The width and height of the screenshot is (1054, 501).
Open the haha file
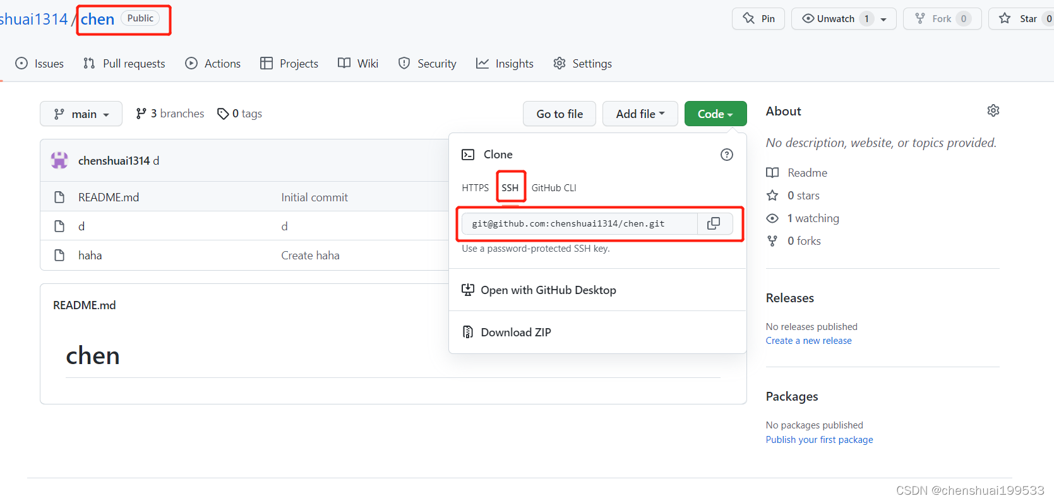(x=90, y=256)
